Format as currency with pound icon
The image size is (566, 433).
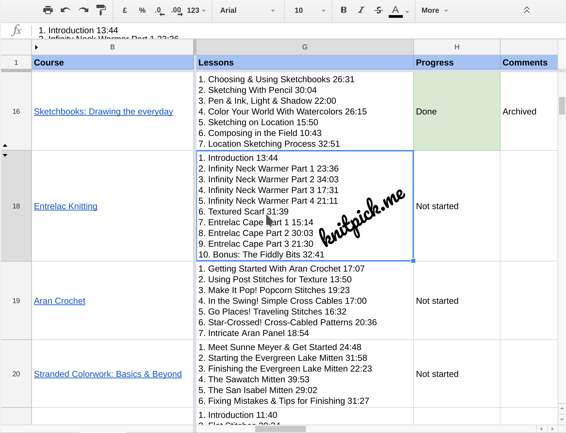tap(125, 10)
